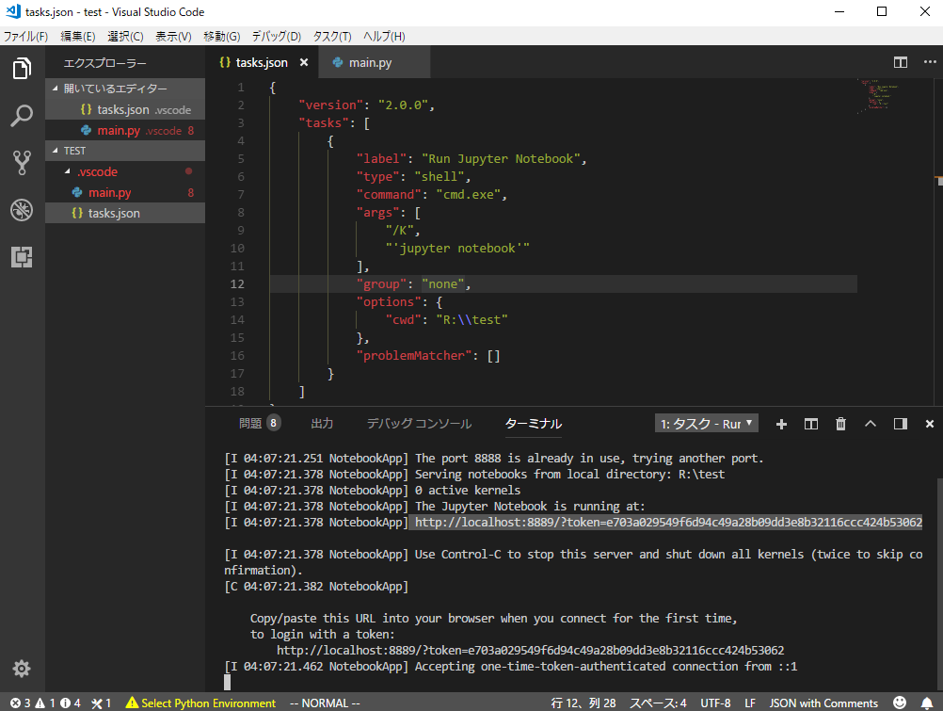Open the editor More Actions ellipsis

click(x=930, y=62)
